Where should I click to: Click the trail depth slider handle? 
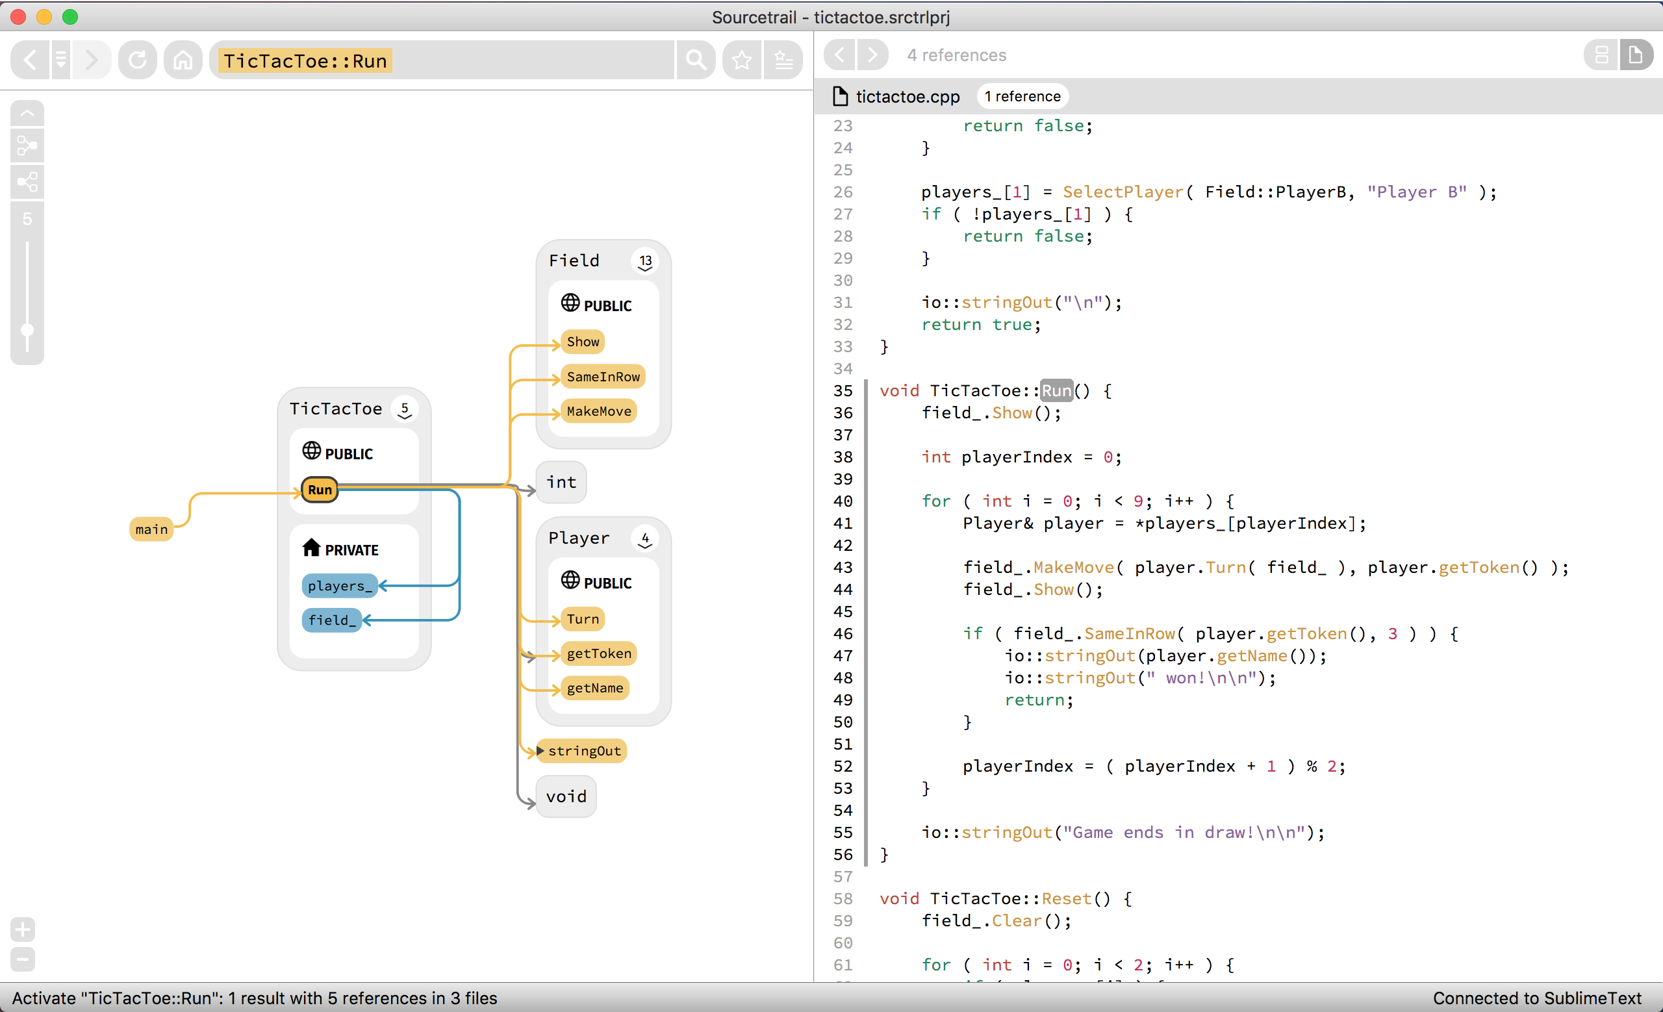(27, 330)
